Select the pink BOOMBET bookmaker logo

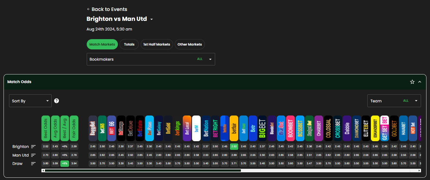(x=291, y=128)
